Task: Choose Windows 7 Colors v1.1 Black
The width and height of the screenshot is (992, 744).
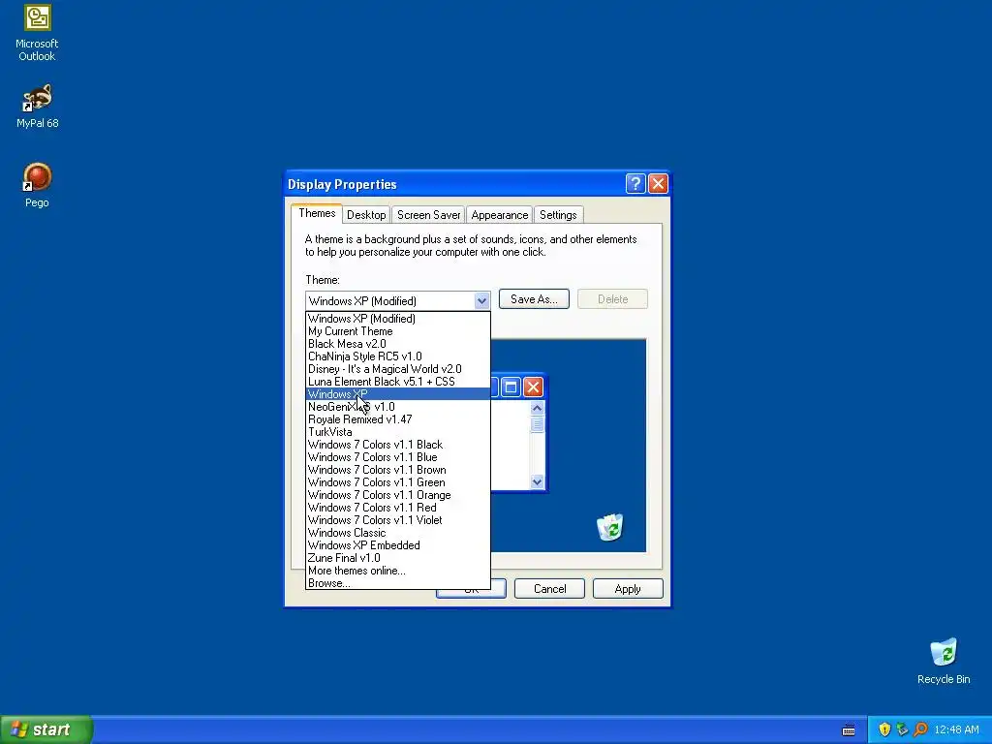Action: 398,445
